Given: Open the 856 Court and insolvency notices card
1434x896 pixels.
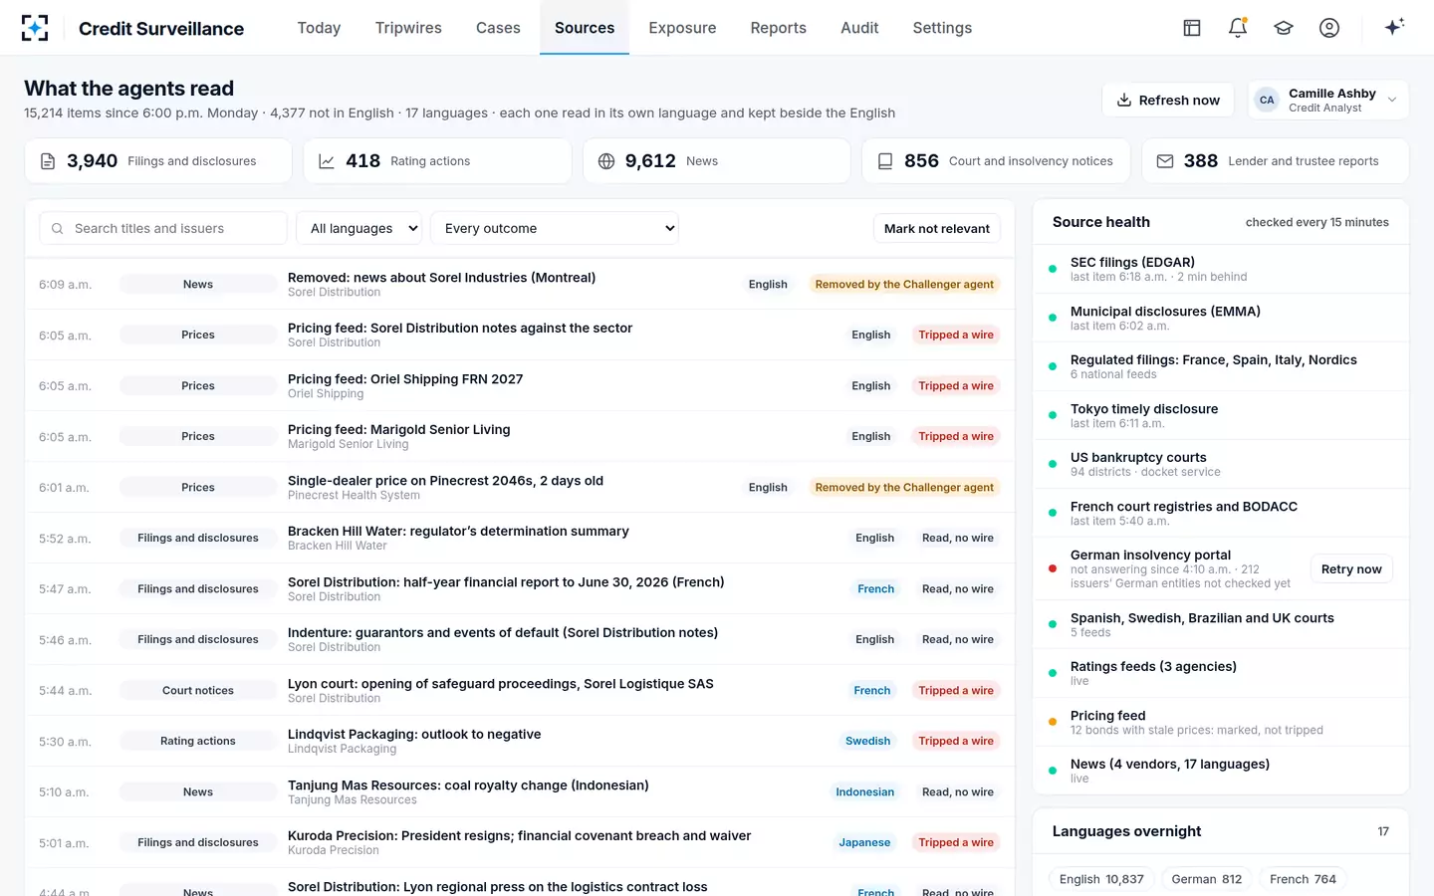Looking at the screenshot, I should click(x=996, y=161).
